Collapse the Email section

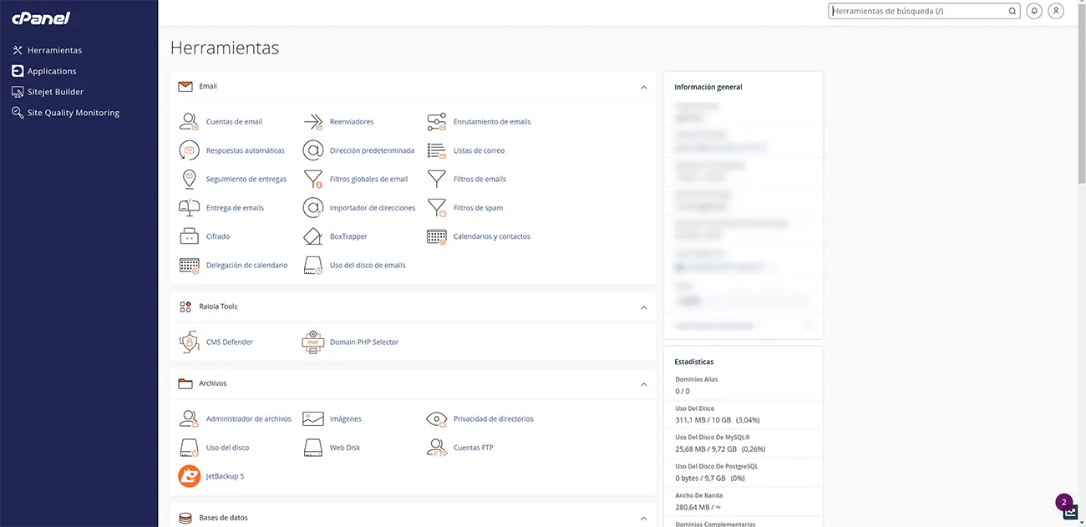tap(643, 87)
